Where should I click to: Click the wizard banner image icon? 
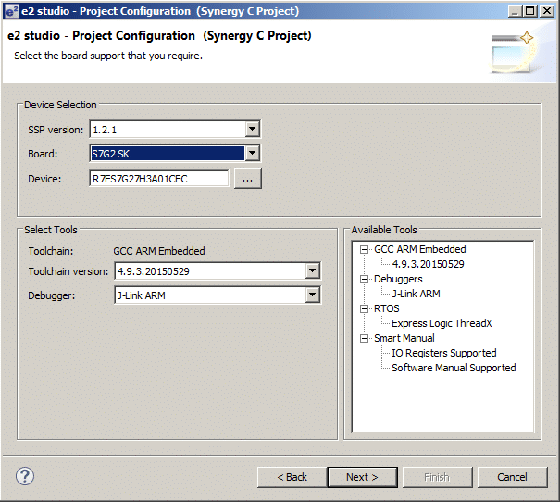click(513, 52)
